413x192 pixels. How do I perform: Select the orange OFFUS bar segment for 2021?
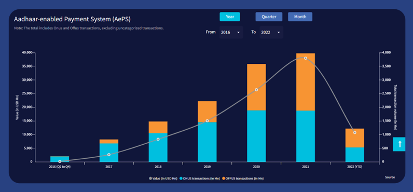306,82
